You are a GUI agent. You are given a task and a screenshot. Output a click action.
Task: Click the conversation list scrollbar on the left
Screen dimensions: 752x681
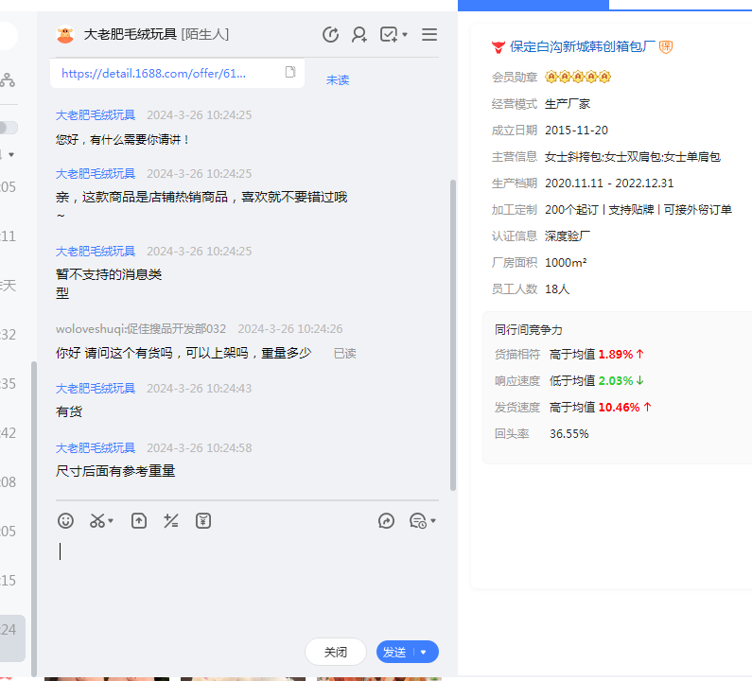tap(33, 518)
